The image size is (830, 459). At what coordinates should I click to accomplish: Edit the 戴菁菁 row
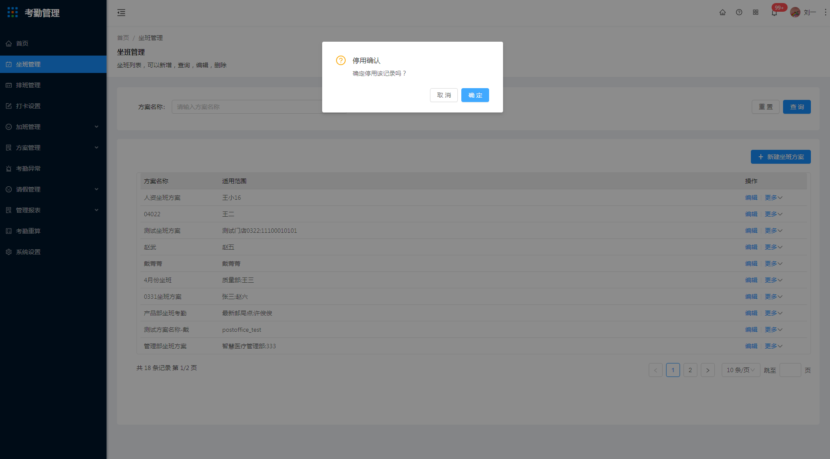751,264
